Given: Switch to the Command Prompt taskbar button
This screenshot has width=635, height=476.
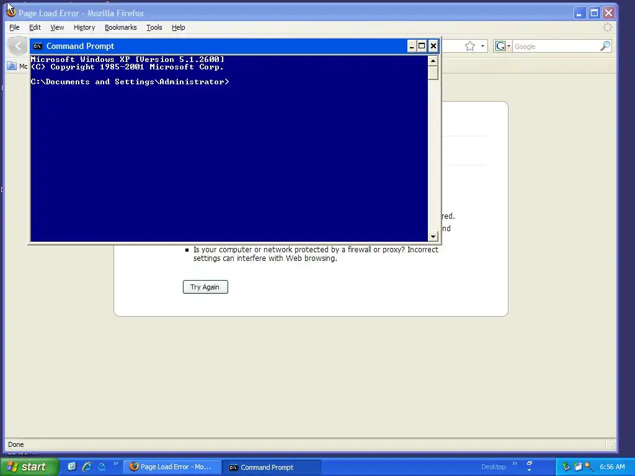Looking at the screenshot, I should coord(272,467).
